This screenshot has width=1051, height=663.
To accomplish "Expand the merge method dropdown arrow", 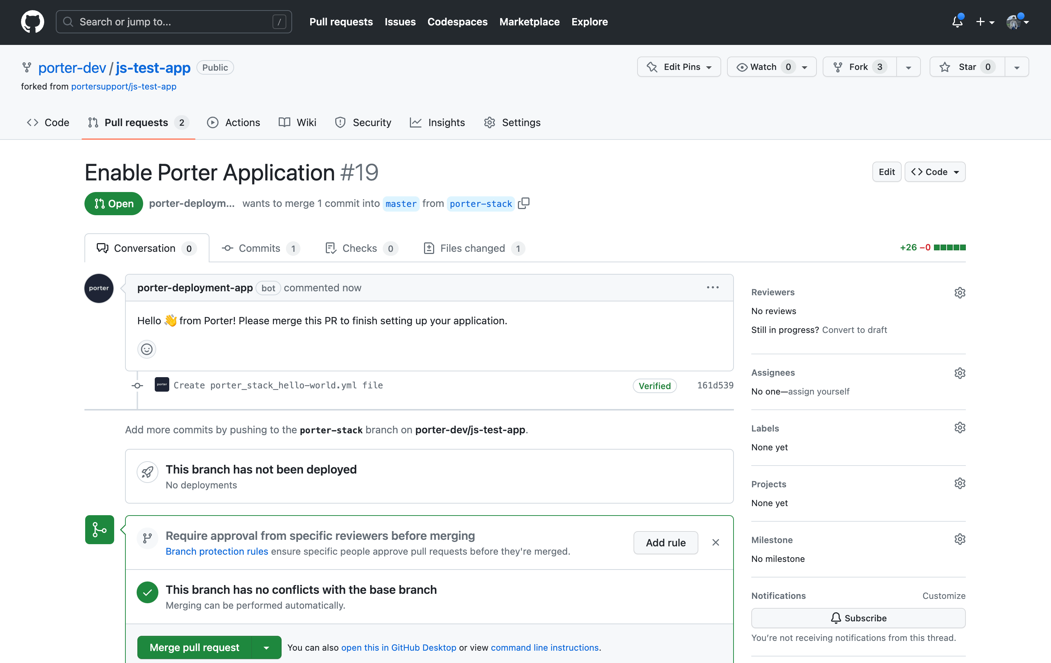I will pos(266,647).
